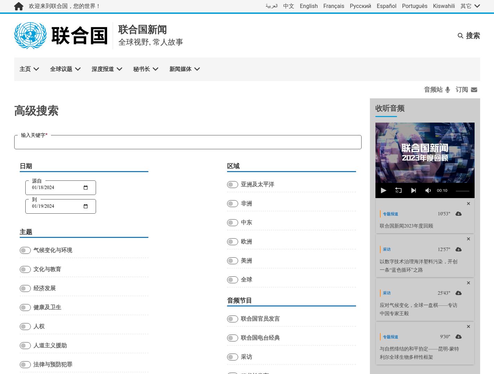This screenshot has height=374, width=494.
Task: Enable 全球 region switch
Action: click(x=233, y=280)
